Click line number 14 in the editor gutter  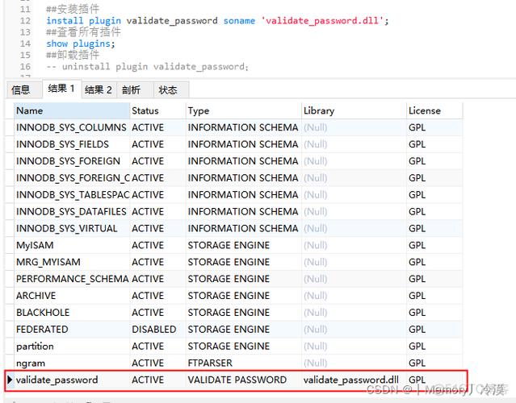point(25,44)
